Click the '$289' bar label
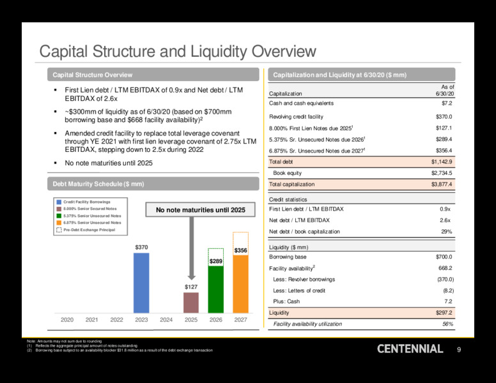 (x=216, y=261)
